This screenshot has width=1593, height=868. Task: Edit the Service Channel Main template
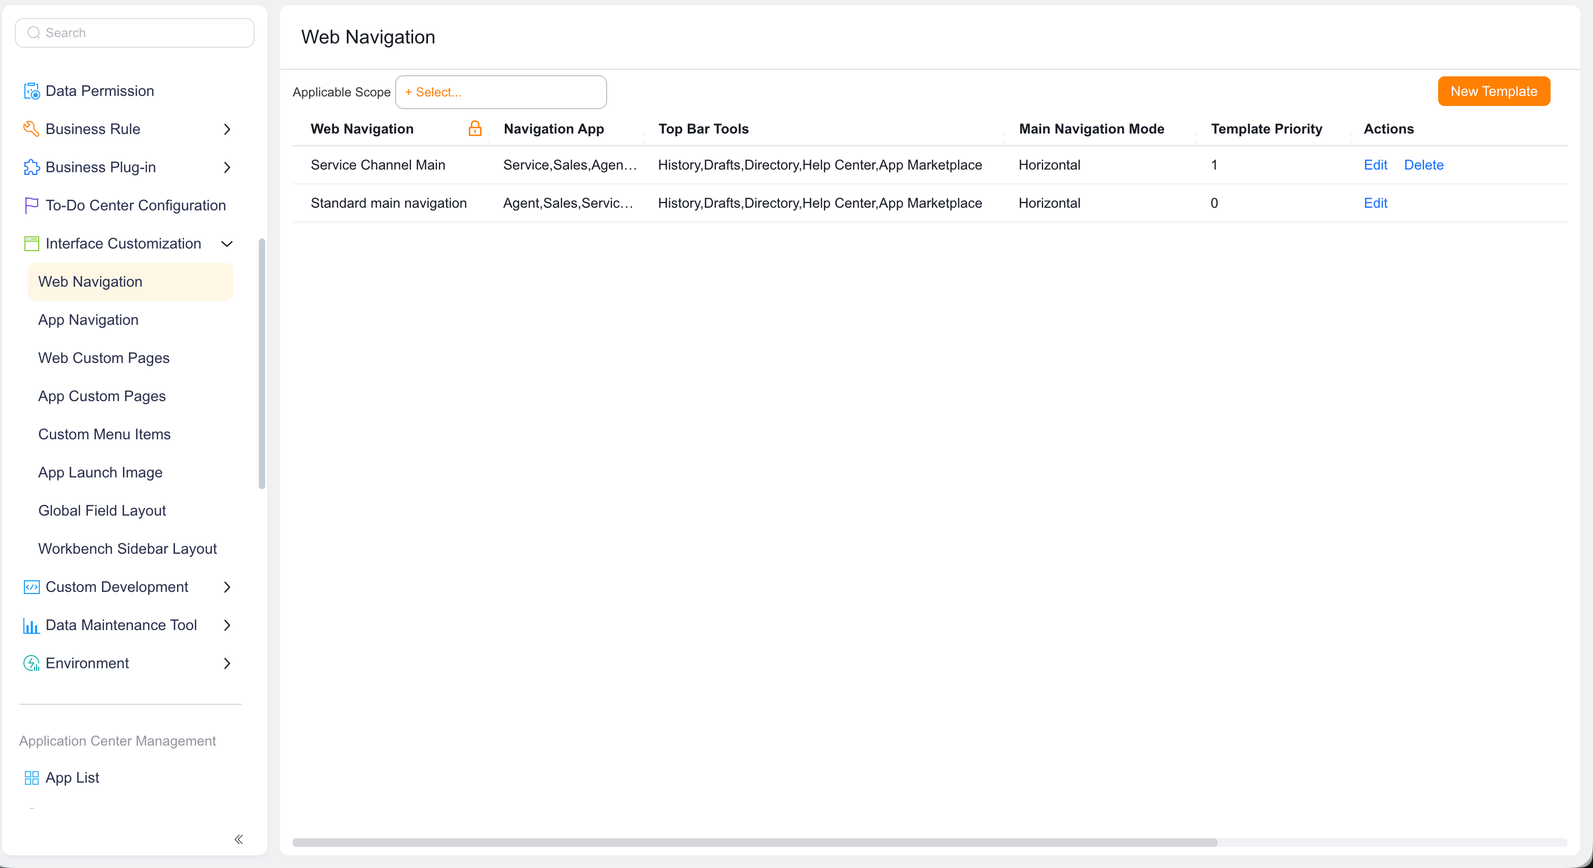pos(1376,165)
